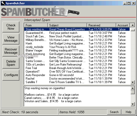Select the Santa Screen screensaver message
Viewport: 137px width, 116px height.
pyautogui.click(x=77, y=61)
